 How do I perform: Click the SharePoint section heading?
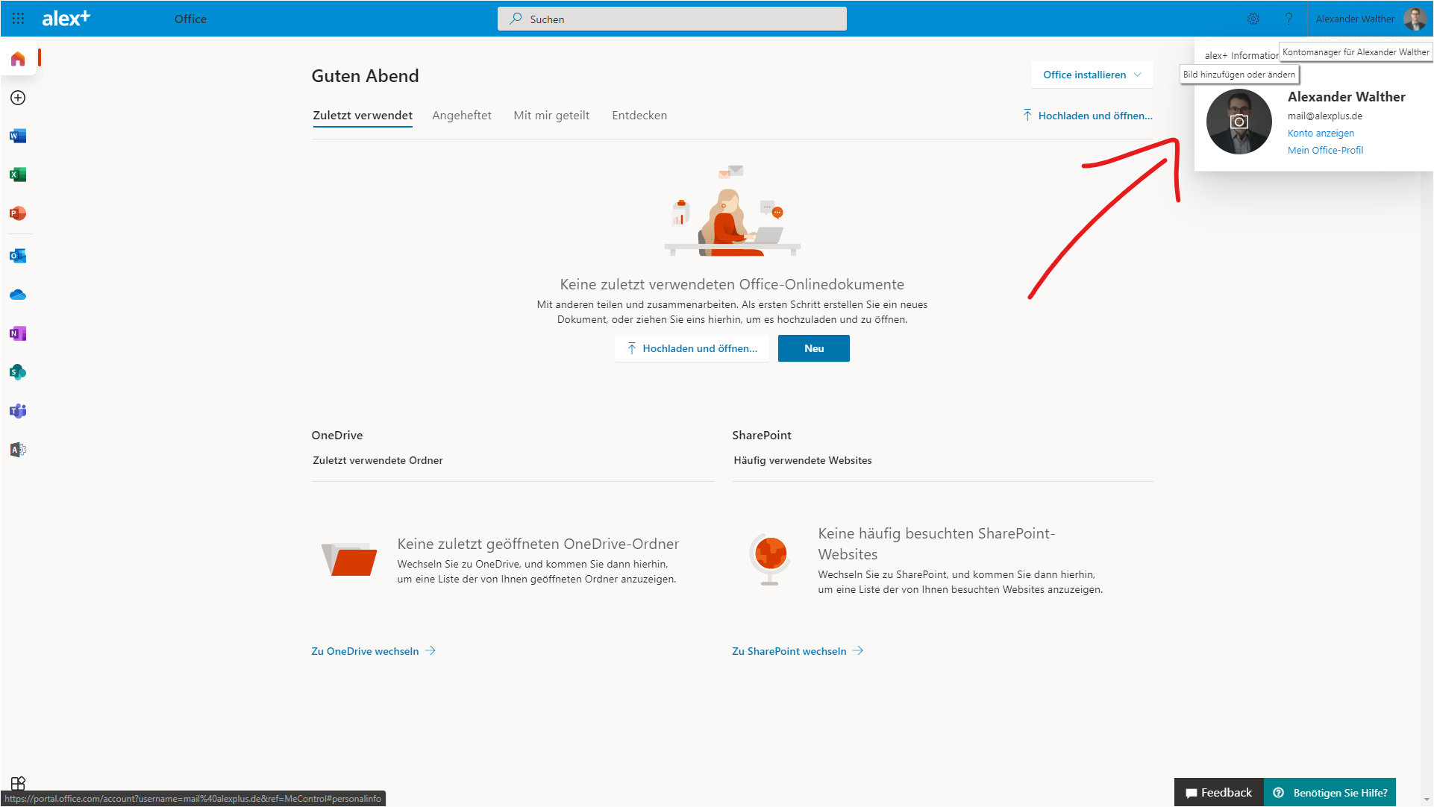pos(762,436)
